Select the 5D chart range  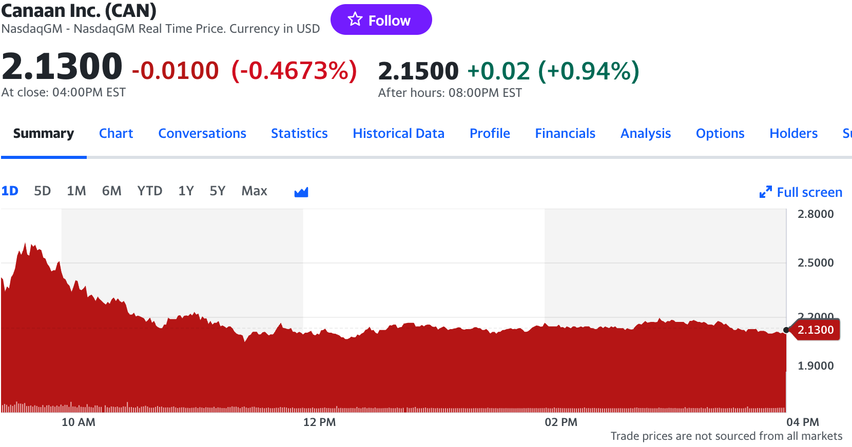tap(43, 191)
